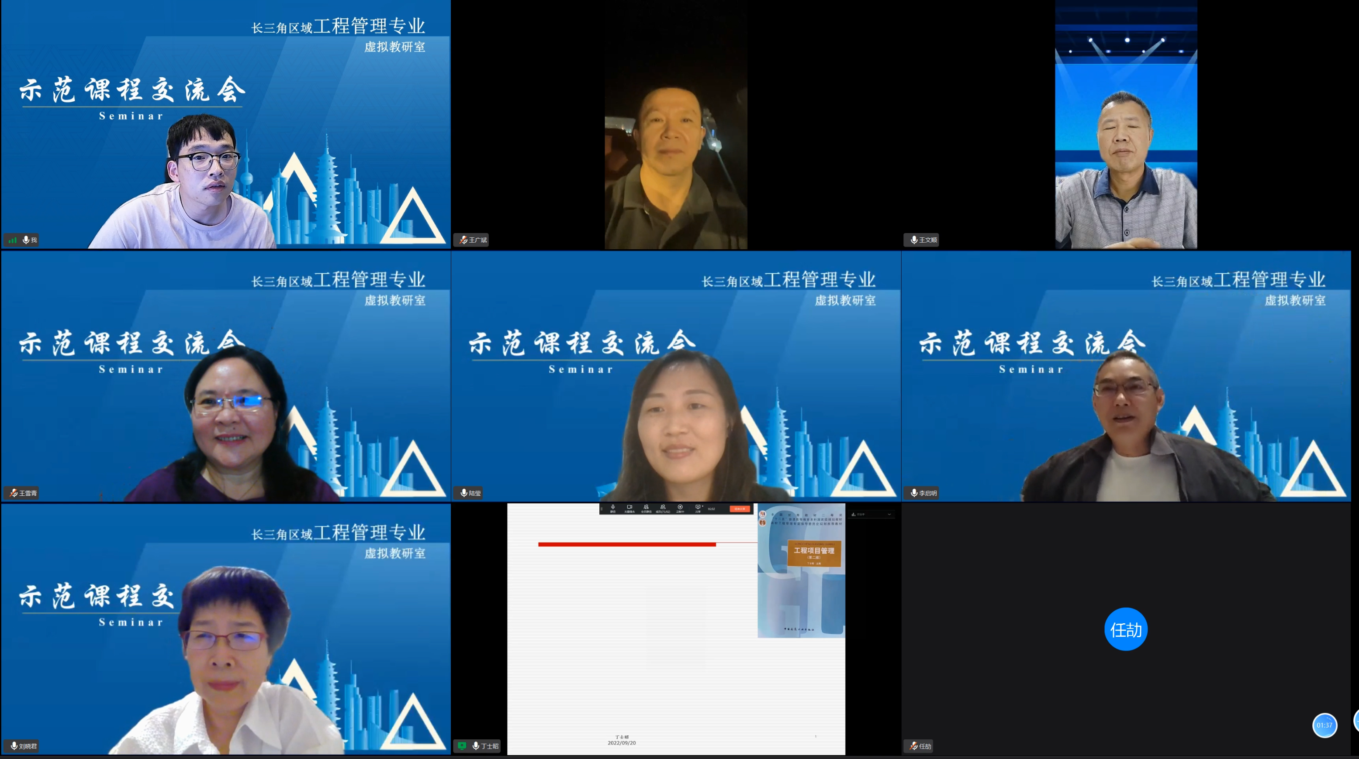
Task: Select 陆莹 participant name label
Action: 474,493
